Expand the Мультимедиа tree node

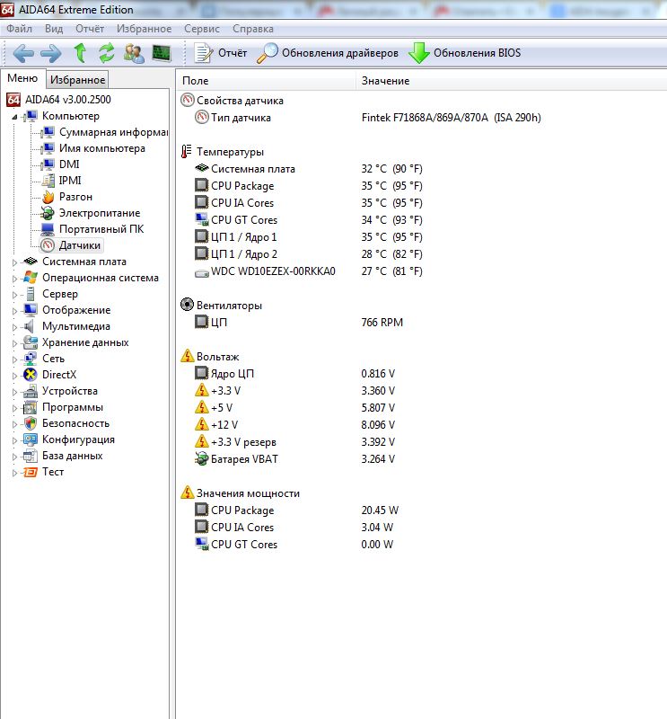(x=14, y=327)
